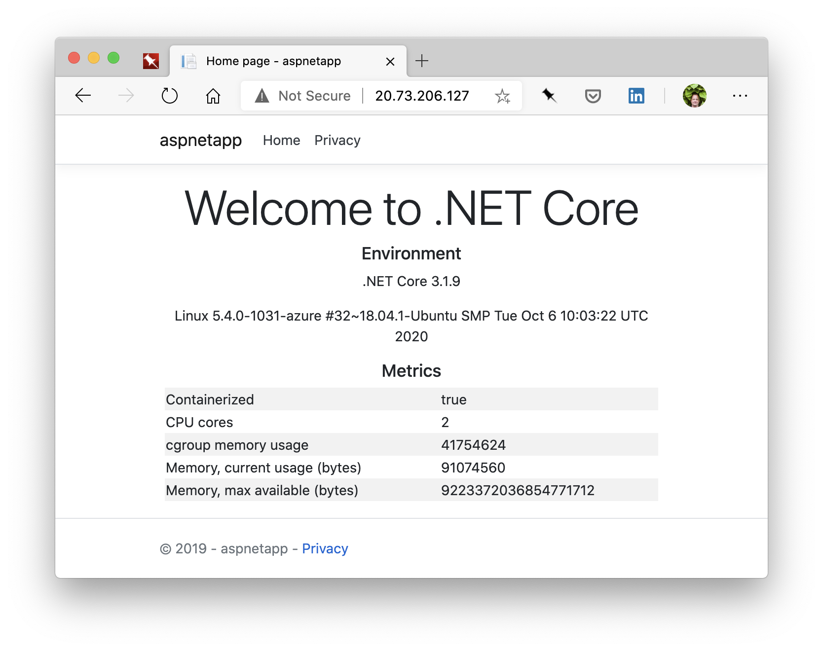Open the Home navigation link
823x651 pixels.
click(282, 141)
